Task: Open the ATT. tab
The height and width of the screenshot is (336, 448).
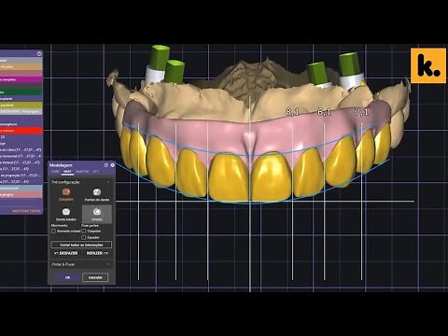Action: [96, 172]
